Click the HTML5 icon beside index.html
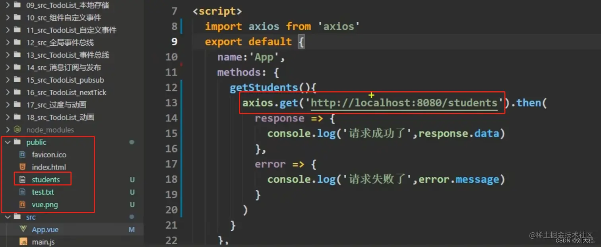This screenshot has width=601, height=247. coord(23,167)
